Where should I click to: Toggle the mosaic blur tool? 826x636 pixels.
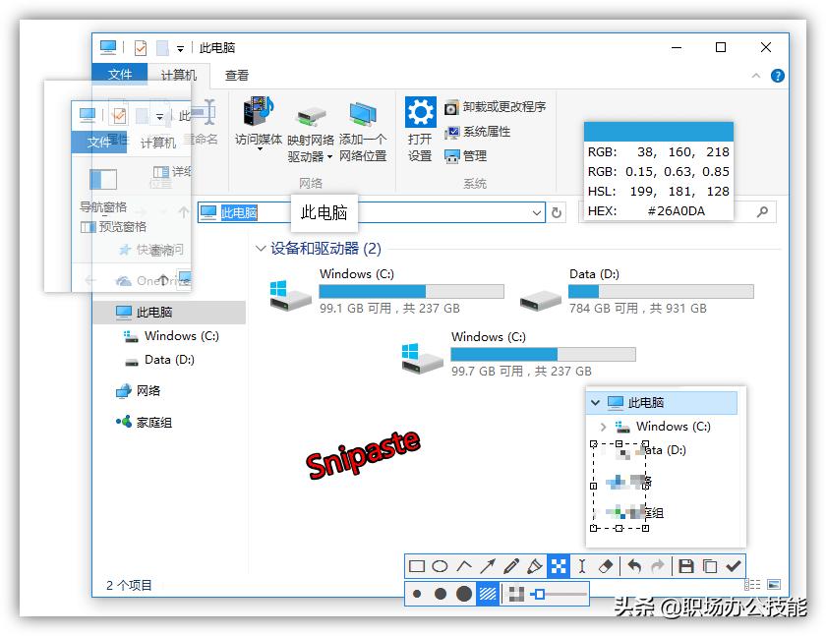point(559,566)
